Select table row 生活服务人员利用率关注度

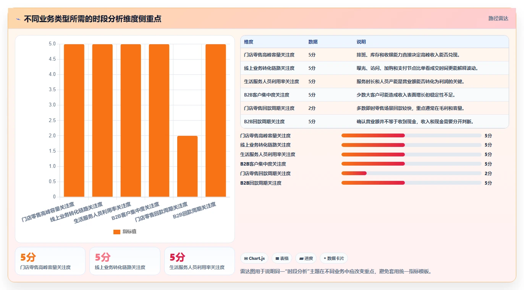374,82
